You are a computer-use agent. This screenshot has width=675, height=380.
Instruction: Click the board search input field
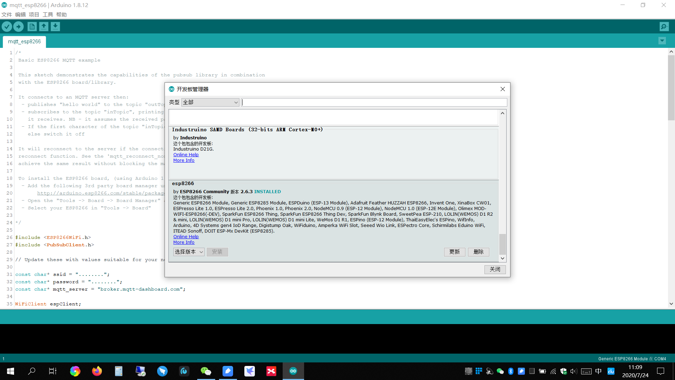click(374, 102)
